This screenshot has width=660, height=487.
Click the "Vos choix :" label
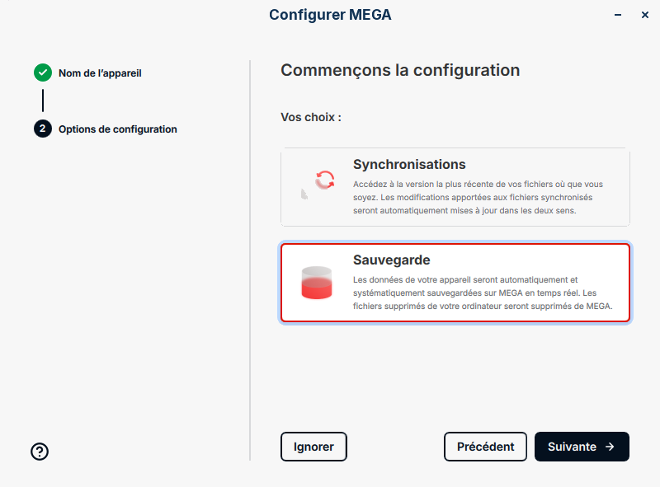pos(311,117)
